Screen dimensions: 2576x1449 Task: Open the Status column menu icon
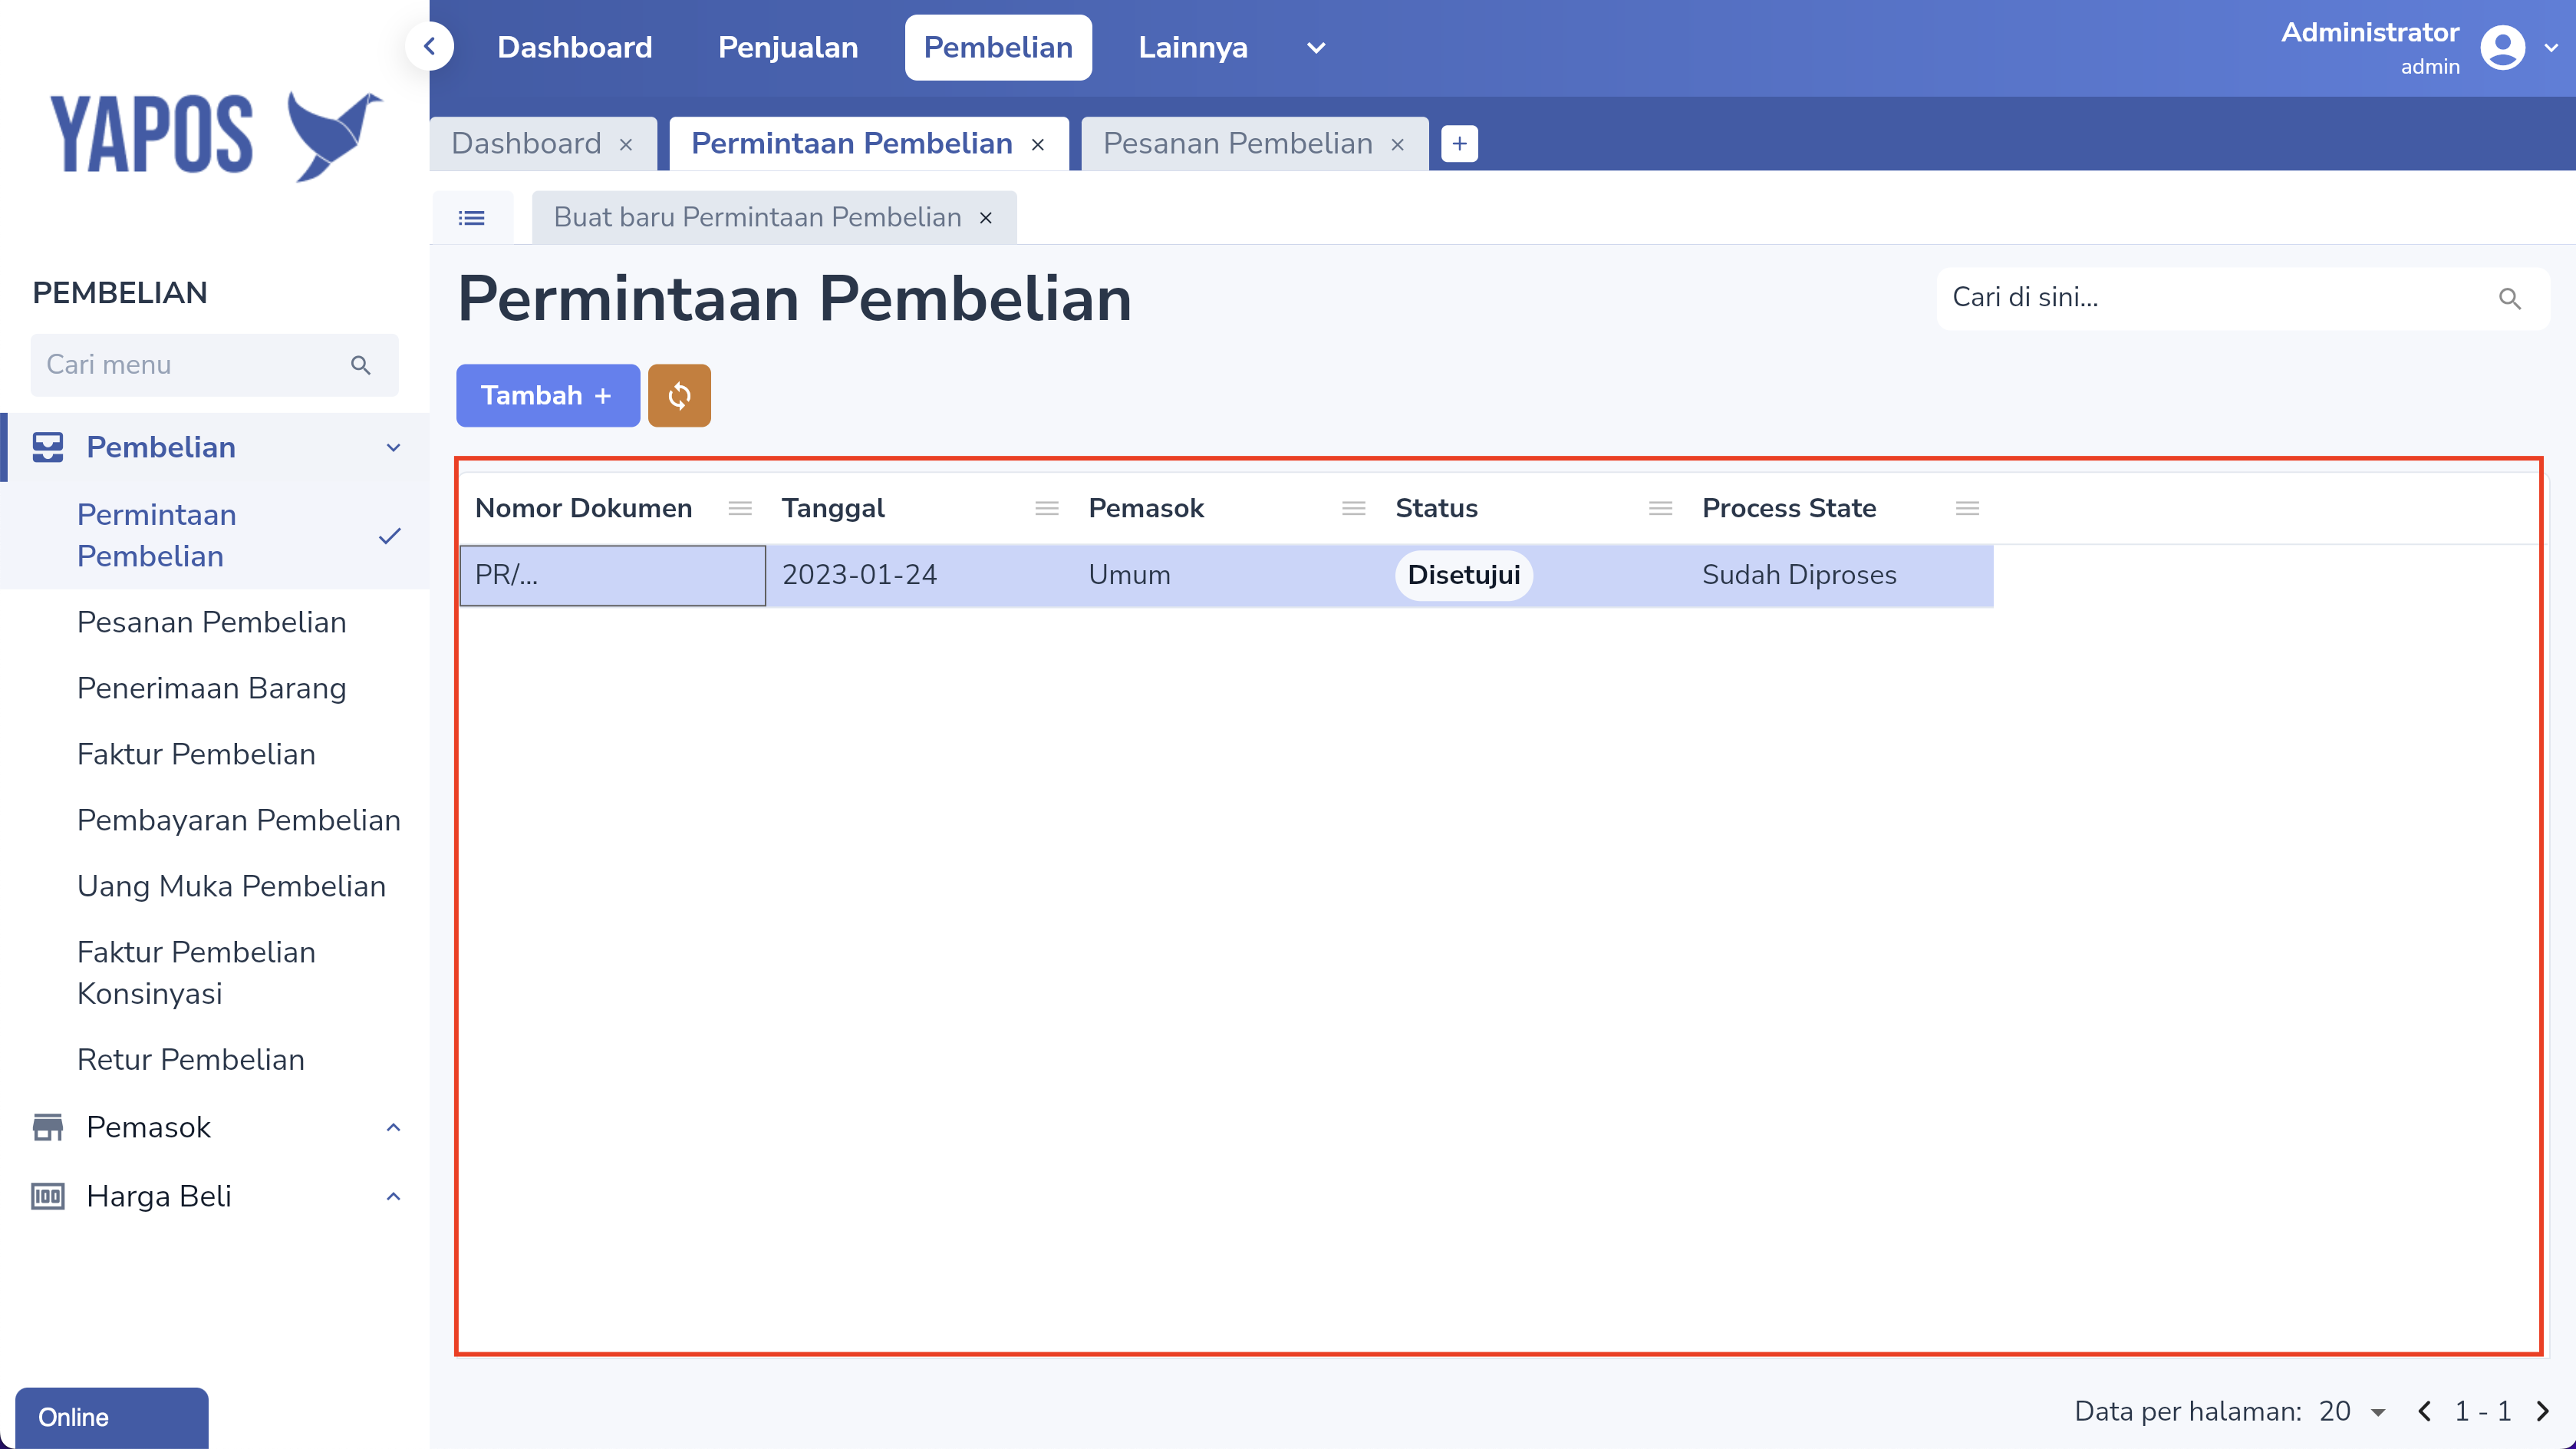pos(1660,508)
